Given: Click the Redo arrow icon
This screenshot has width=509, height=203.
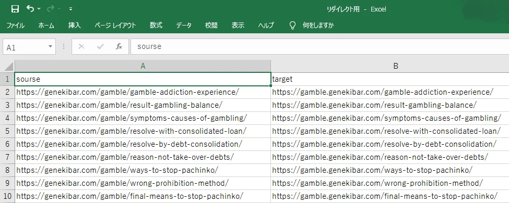Looking at the screenshot, I should click(50, 9).
